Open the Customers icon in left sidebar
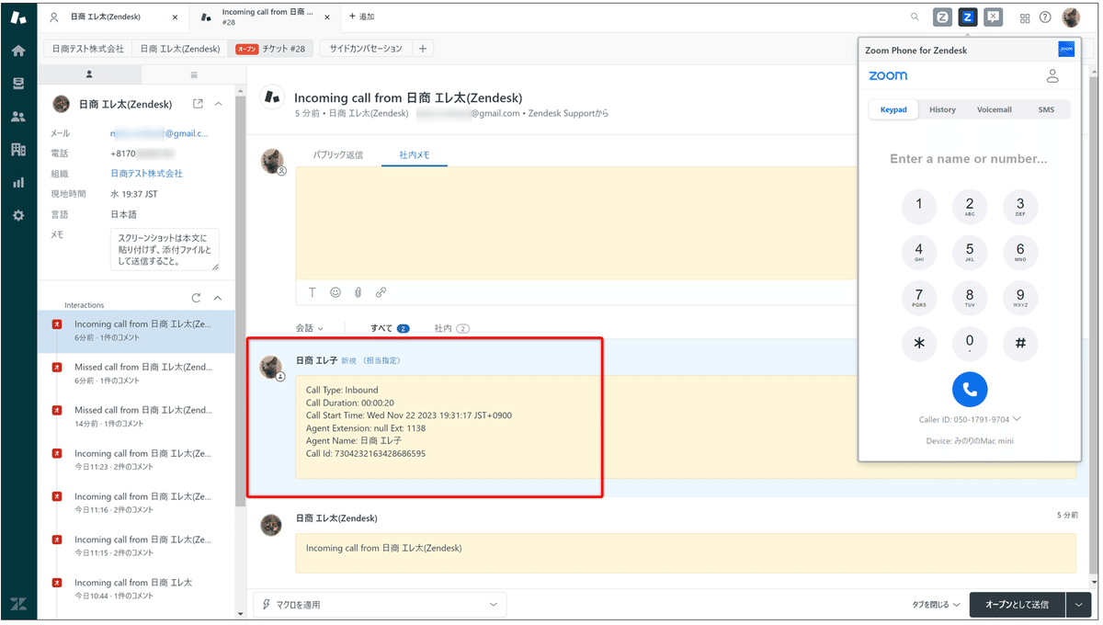1103x625 pixels. pyautogui.click(x=18, y=117)
